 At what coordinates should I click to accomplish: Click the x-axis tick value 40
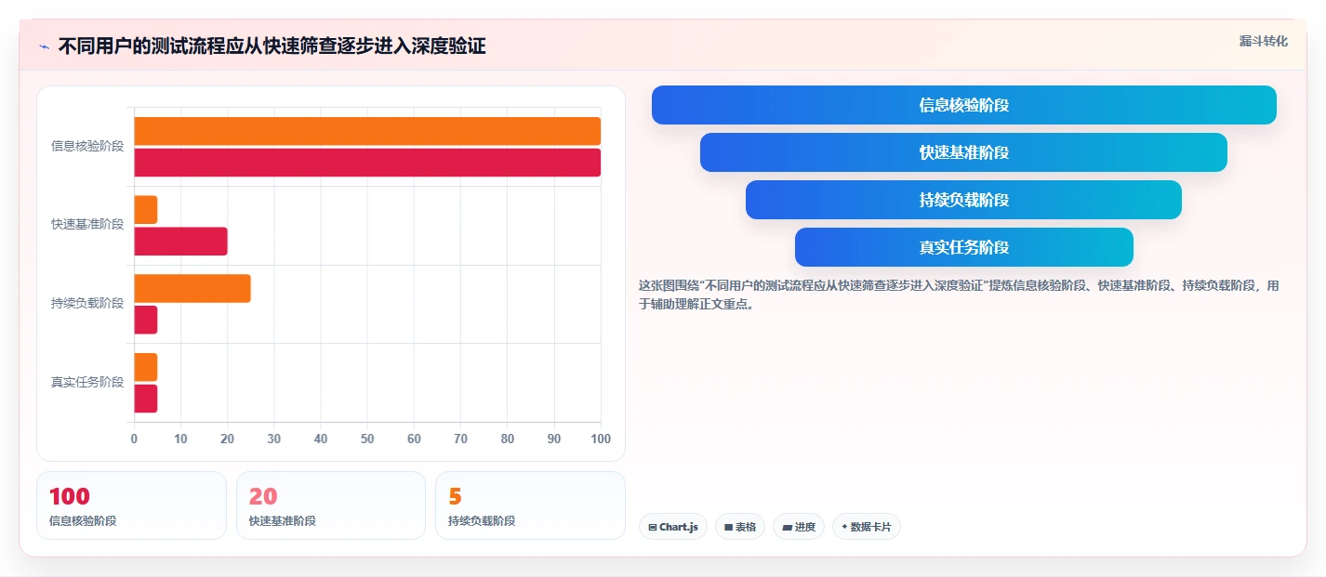321,439
